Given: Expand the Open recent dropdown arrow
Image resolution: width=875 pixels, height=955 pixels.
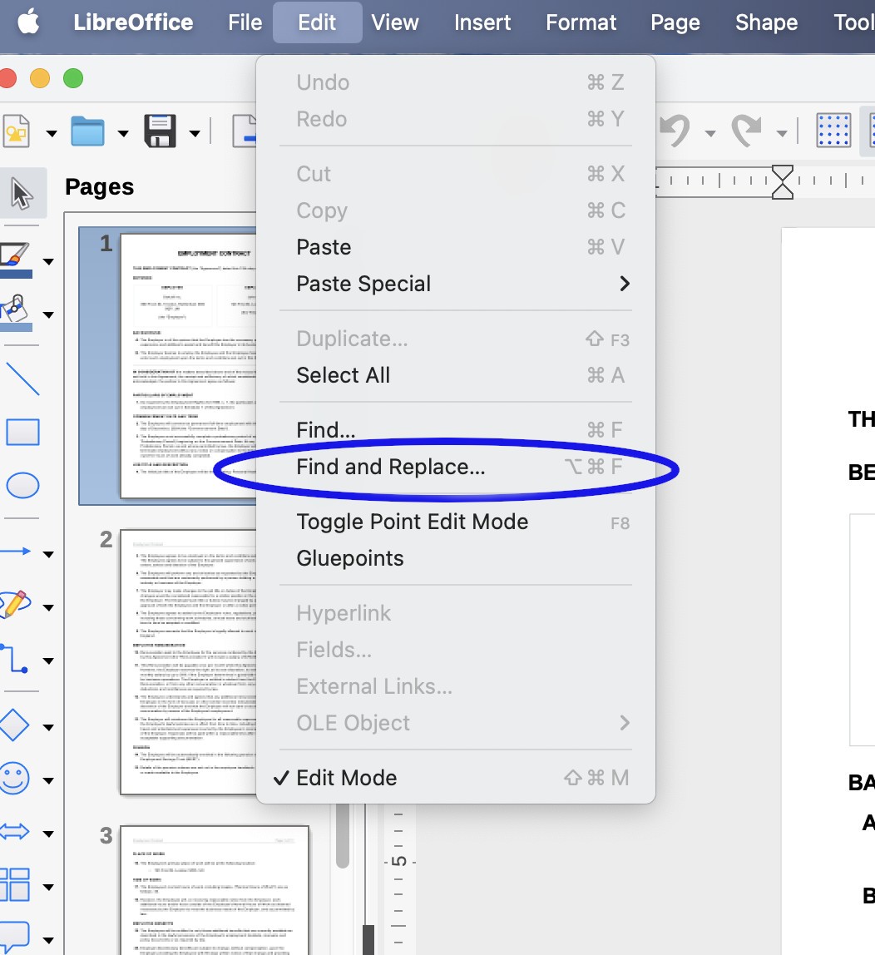Looking at the screenshot, I should pos(123,133).
